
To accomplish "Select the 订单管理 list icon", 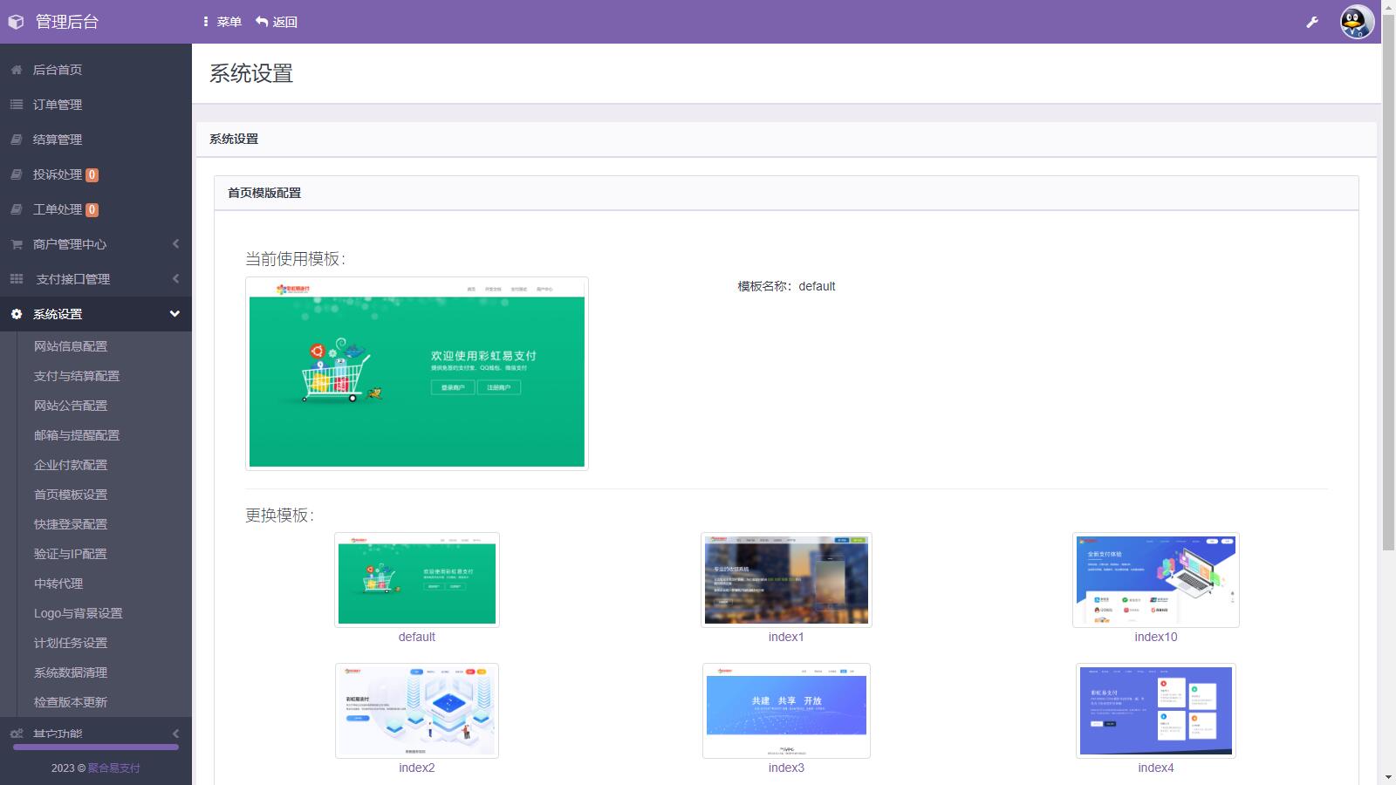I will (15, 104).
